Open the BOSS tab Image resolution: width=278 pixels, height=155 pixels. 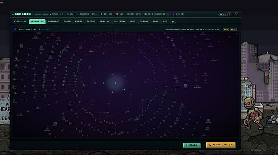pos(156,21)
